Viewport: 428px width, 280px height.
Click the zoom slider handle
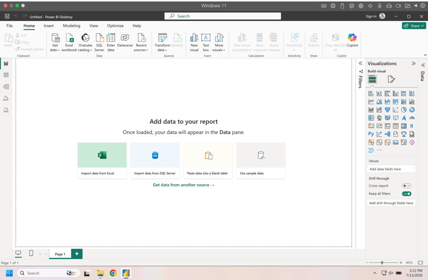(x=382, y=262)
